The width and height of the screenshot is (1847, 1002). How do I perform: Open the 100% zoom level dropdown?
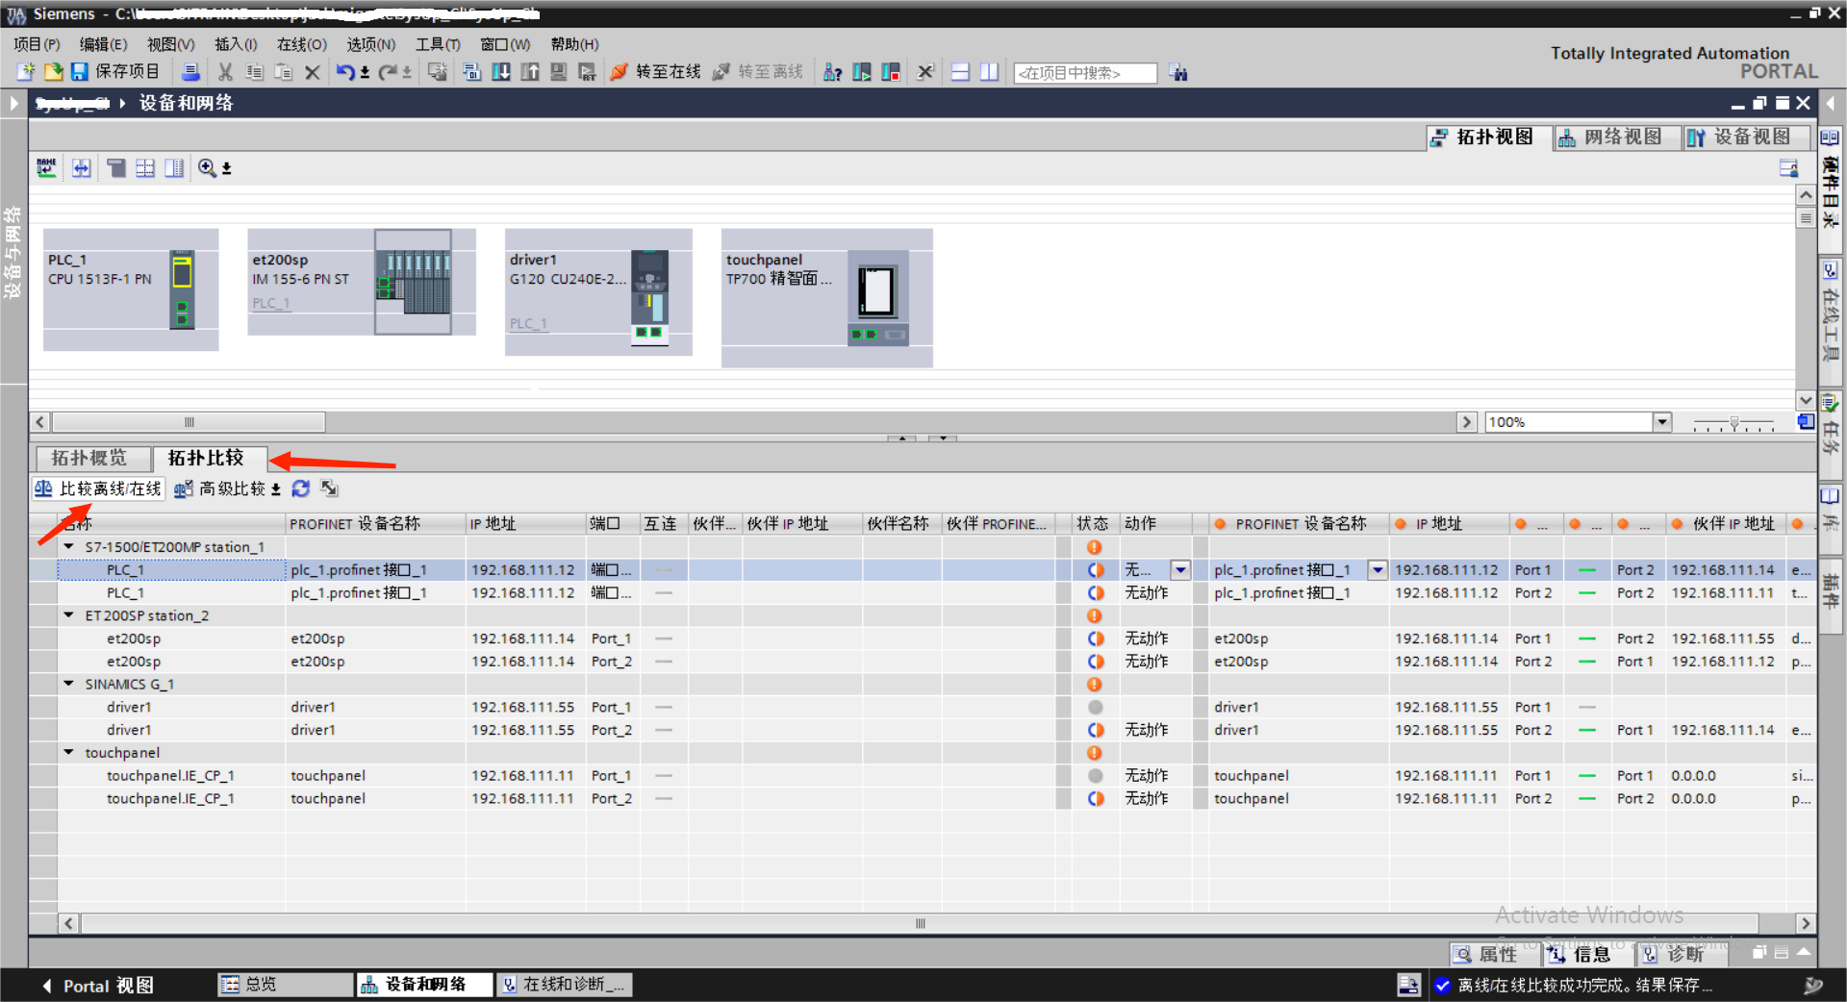pos(1661,422)
